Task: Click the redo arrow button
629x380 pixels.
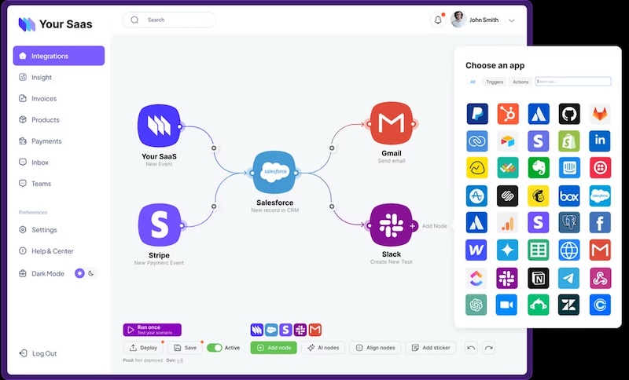Action: (x=488, y=348)
